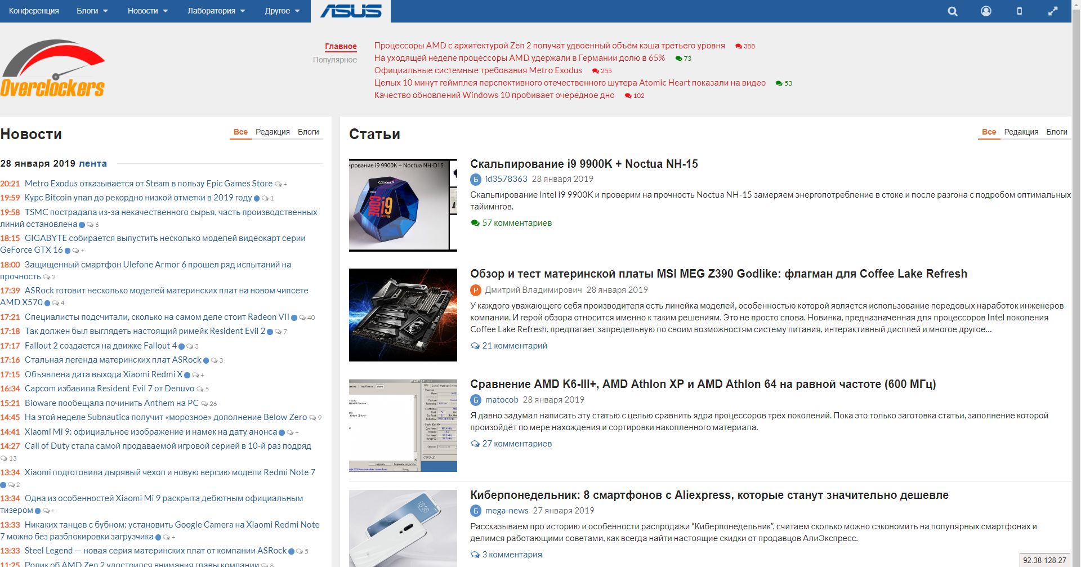Select the Редакция tab in Статьи section
Image resolution: width=1081 pixels, height=567 pixels.
pos(1021,132)
